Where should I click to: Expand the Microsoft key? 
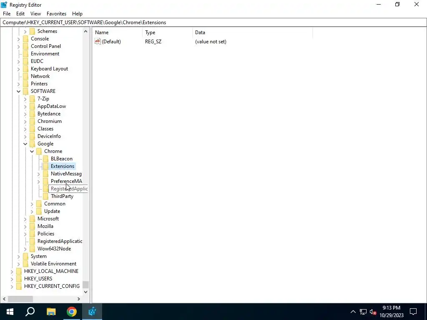25,219
